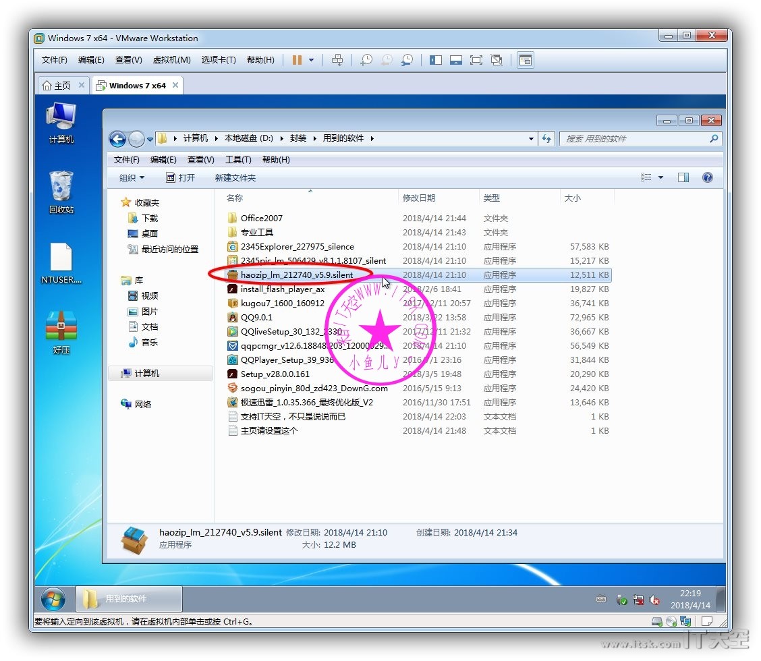This screenshot has width=761, height=661.
Task: Switch to the 主页 tab
Action: point(57,86)
